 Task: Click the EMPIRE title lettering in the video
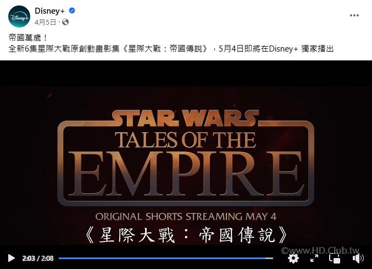pos(186,174)
